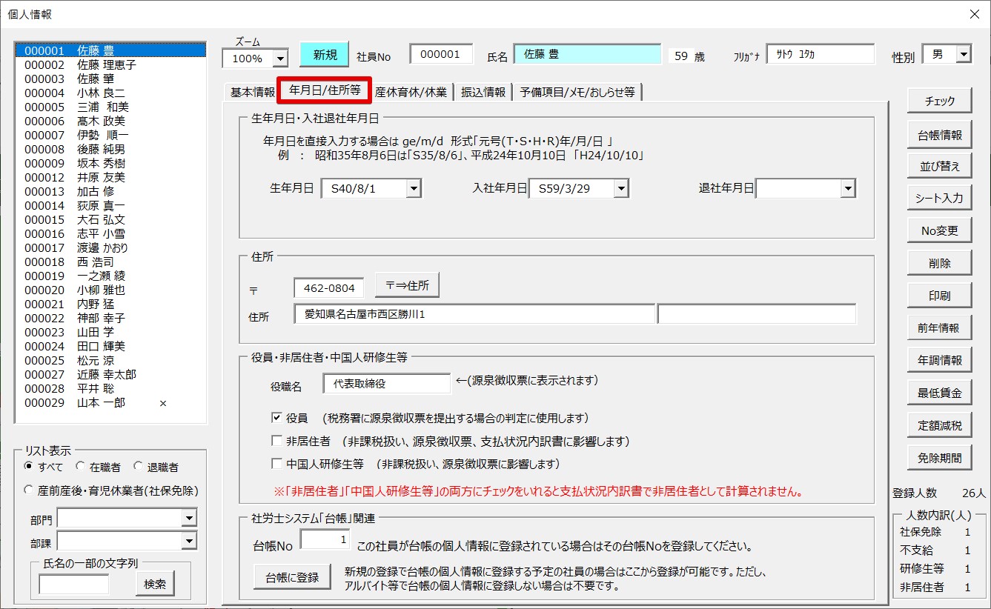Open the ズーム 100% dropdown

[280, 58]
